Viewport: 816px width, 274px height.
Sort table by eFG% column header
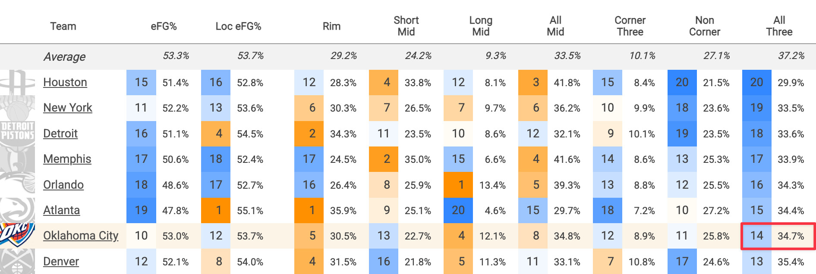[164, 26]
